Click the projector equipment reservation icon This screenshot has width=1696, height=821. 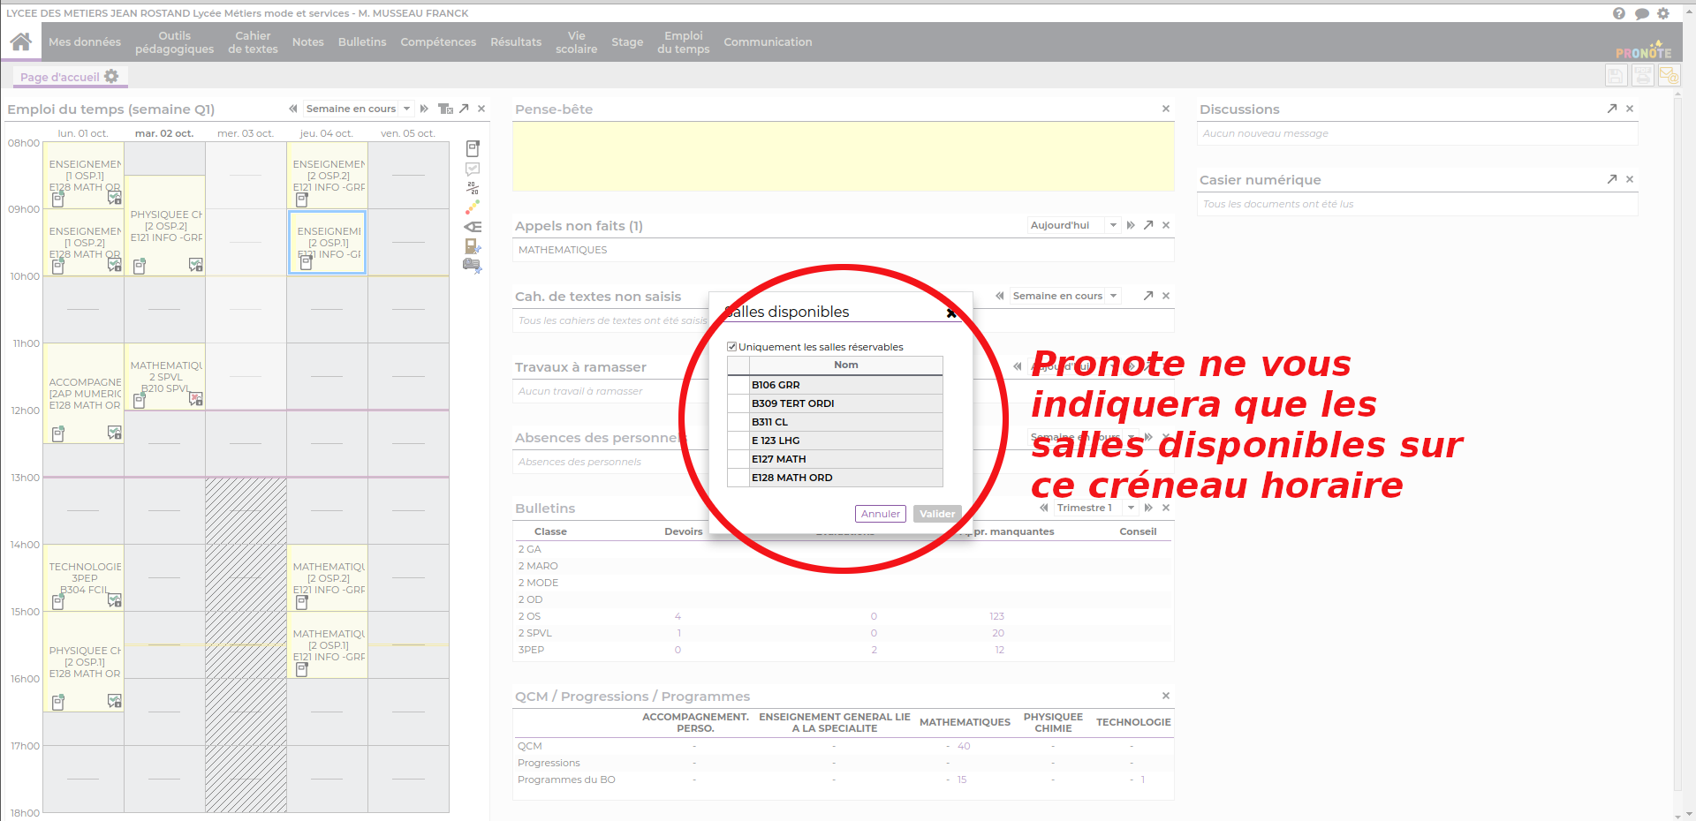473,265
